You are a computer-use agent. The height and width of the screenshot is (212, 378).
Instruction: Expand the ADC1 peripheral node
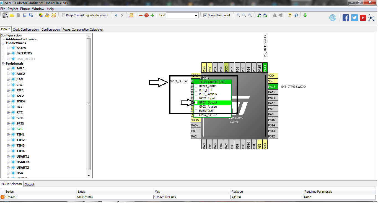(x=8, y=68)
